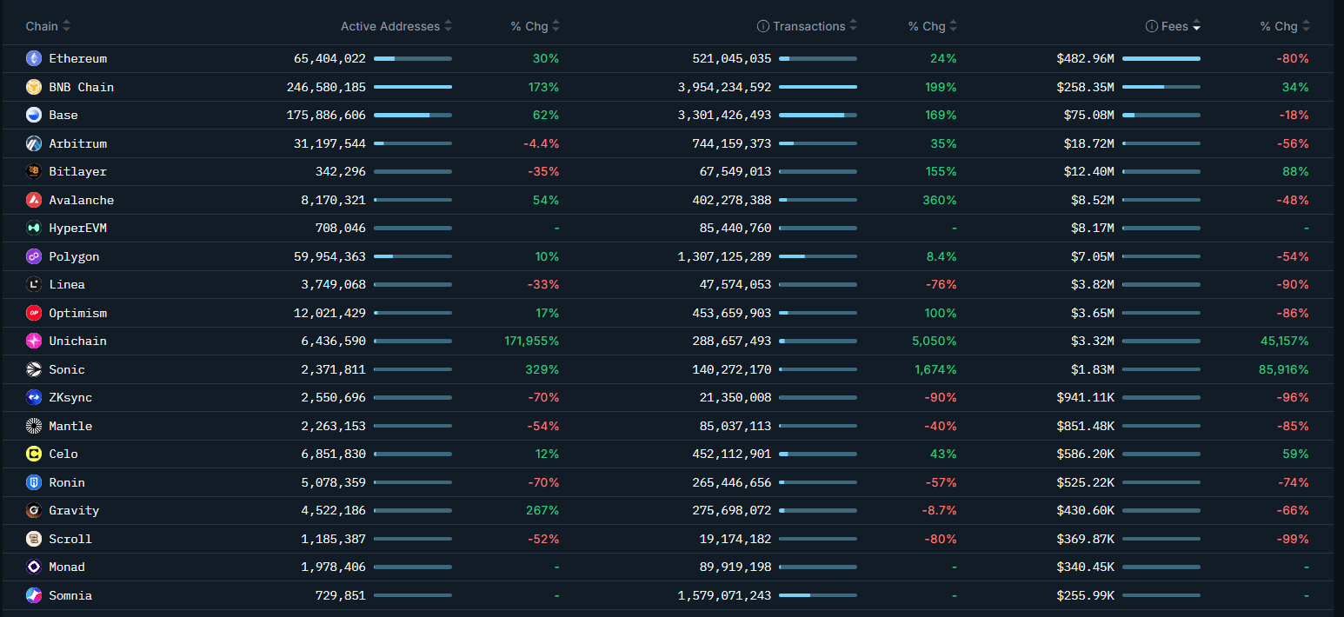The image size is (1344, 617).
Task: Click the Unichain pink logo icon
Action: (x=34, y=342)
